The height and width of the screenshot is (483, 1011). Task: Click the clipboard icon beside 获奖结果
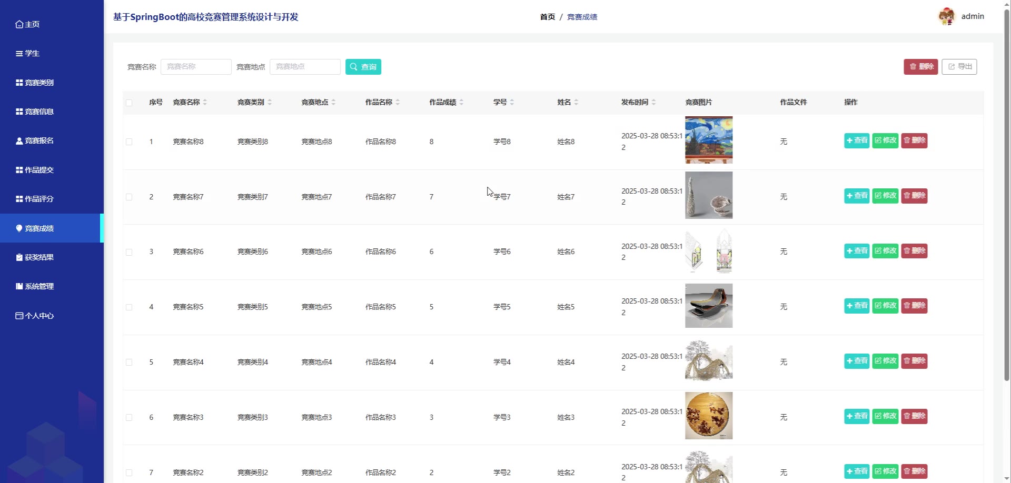(19, 257)
